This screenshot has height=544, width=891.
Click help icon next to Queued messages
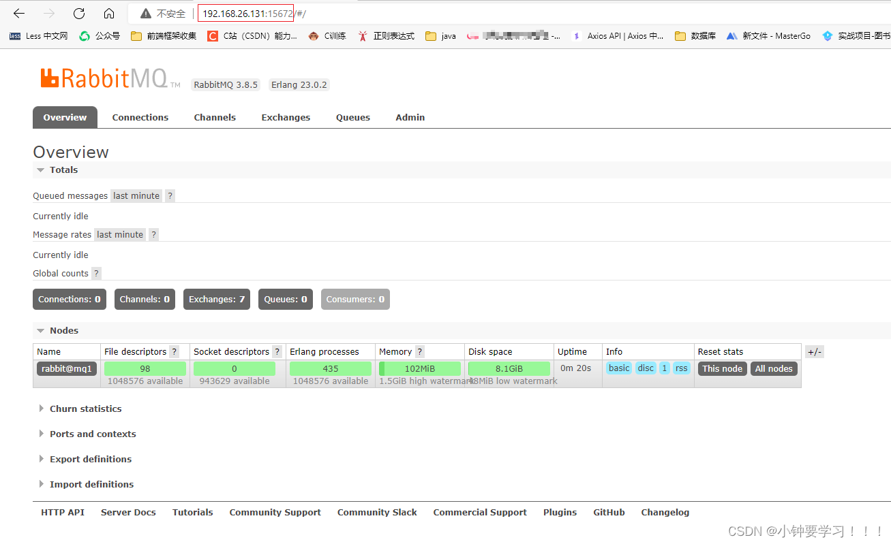tap(170, 196)
